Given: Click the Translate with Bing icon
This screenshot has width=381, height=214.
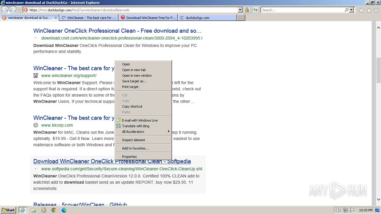Looking at the screenshot, I should pos(118,126).
